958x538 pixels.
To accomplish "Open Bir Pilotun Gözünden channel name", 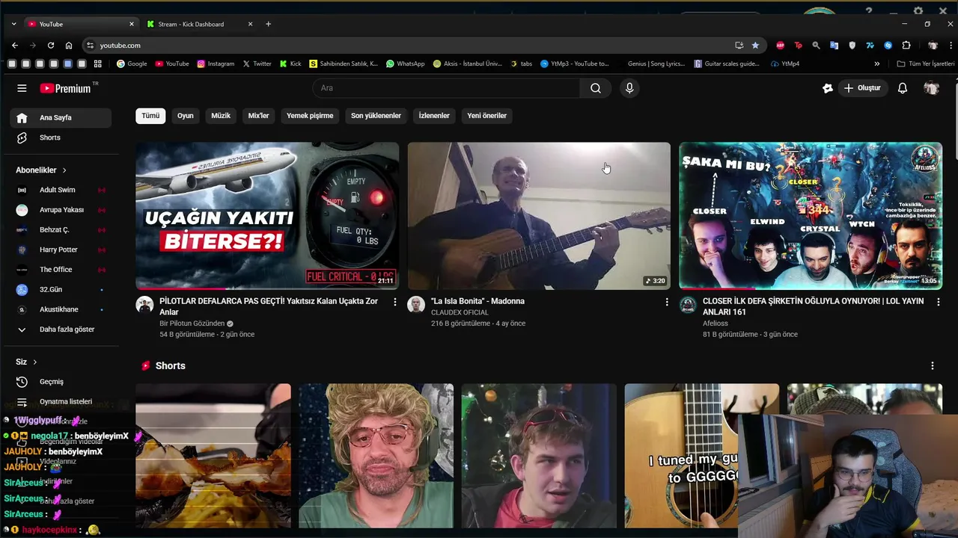I will click(192, 324).
